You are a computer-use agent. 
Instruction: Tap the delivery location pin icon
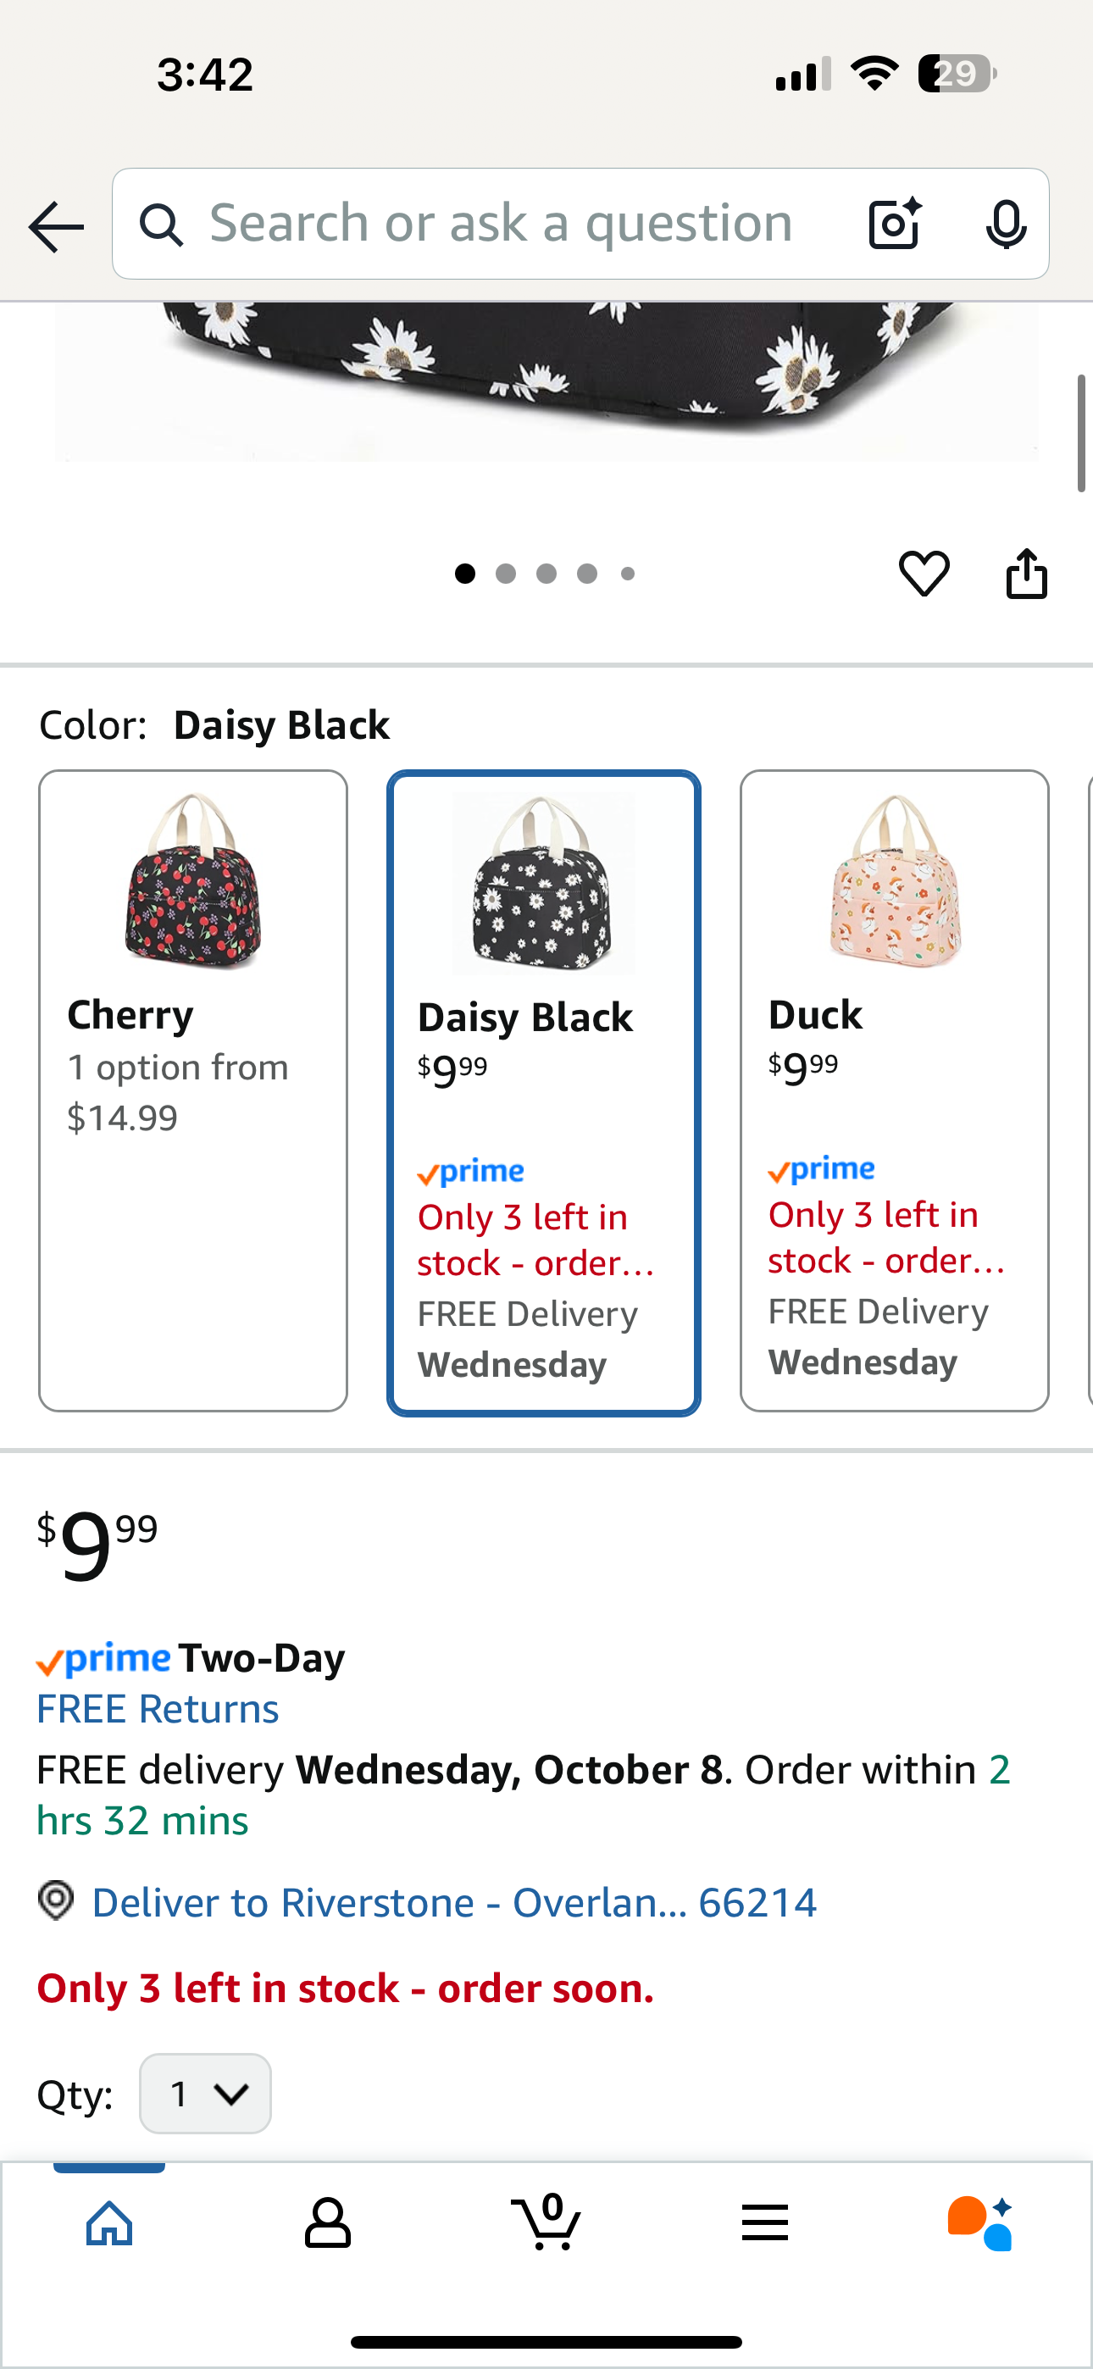56,1901
